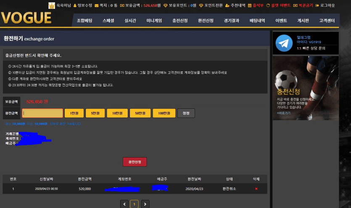The width and height of the screenshot is (351, 208).
Task: Open the 충전신청 soccer banner
Action: (306, 88)
